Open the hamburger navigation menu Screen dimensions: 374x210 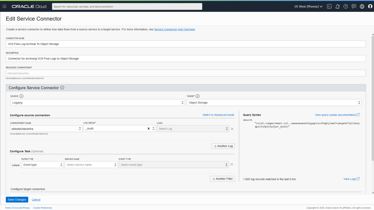[x=4, y=7]
